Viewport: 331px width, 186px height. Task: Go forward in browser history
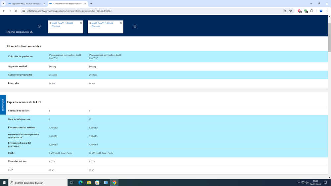(x=10, y=11)
